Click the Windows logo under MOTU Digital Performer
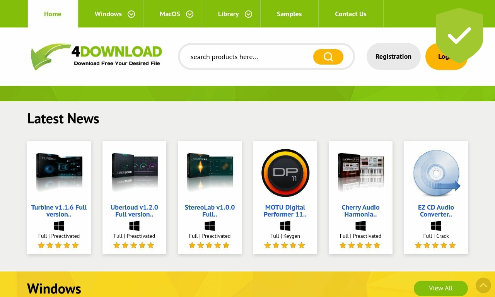Image resolution: width=495 pixels, height=297 pixels. (x=285, y=226)
